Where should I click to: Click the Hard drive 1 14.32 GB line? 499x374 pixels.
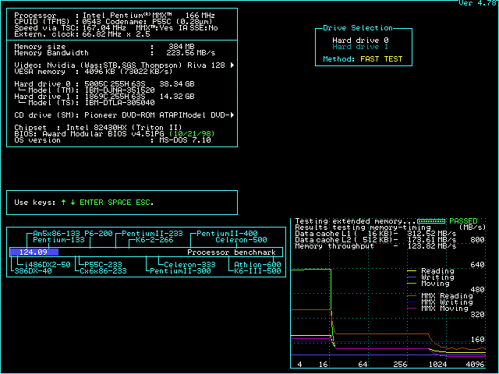pos(104,97)
